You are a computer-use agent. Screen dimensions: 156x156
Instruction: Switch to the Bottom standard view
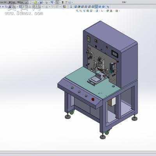click(93, 7)
